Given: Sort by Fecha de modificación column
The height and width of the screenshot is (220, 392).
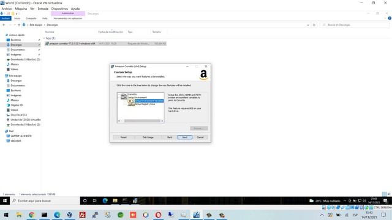Looking at the screenshot, I should pos(110,32).
